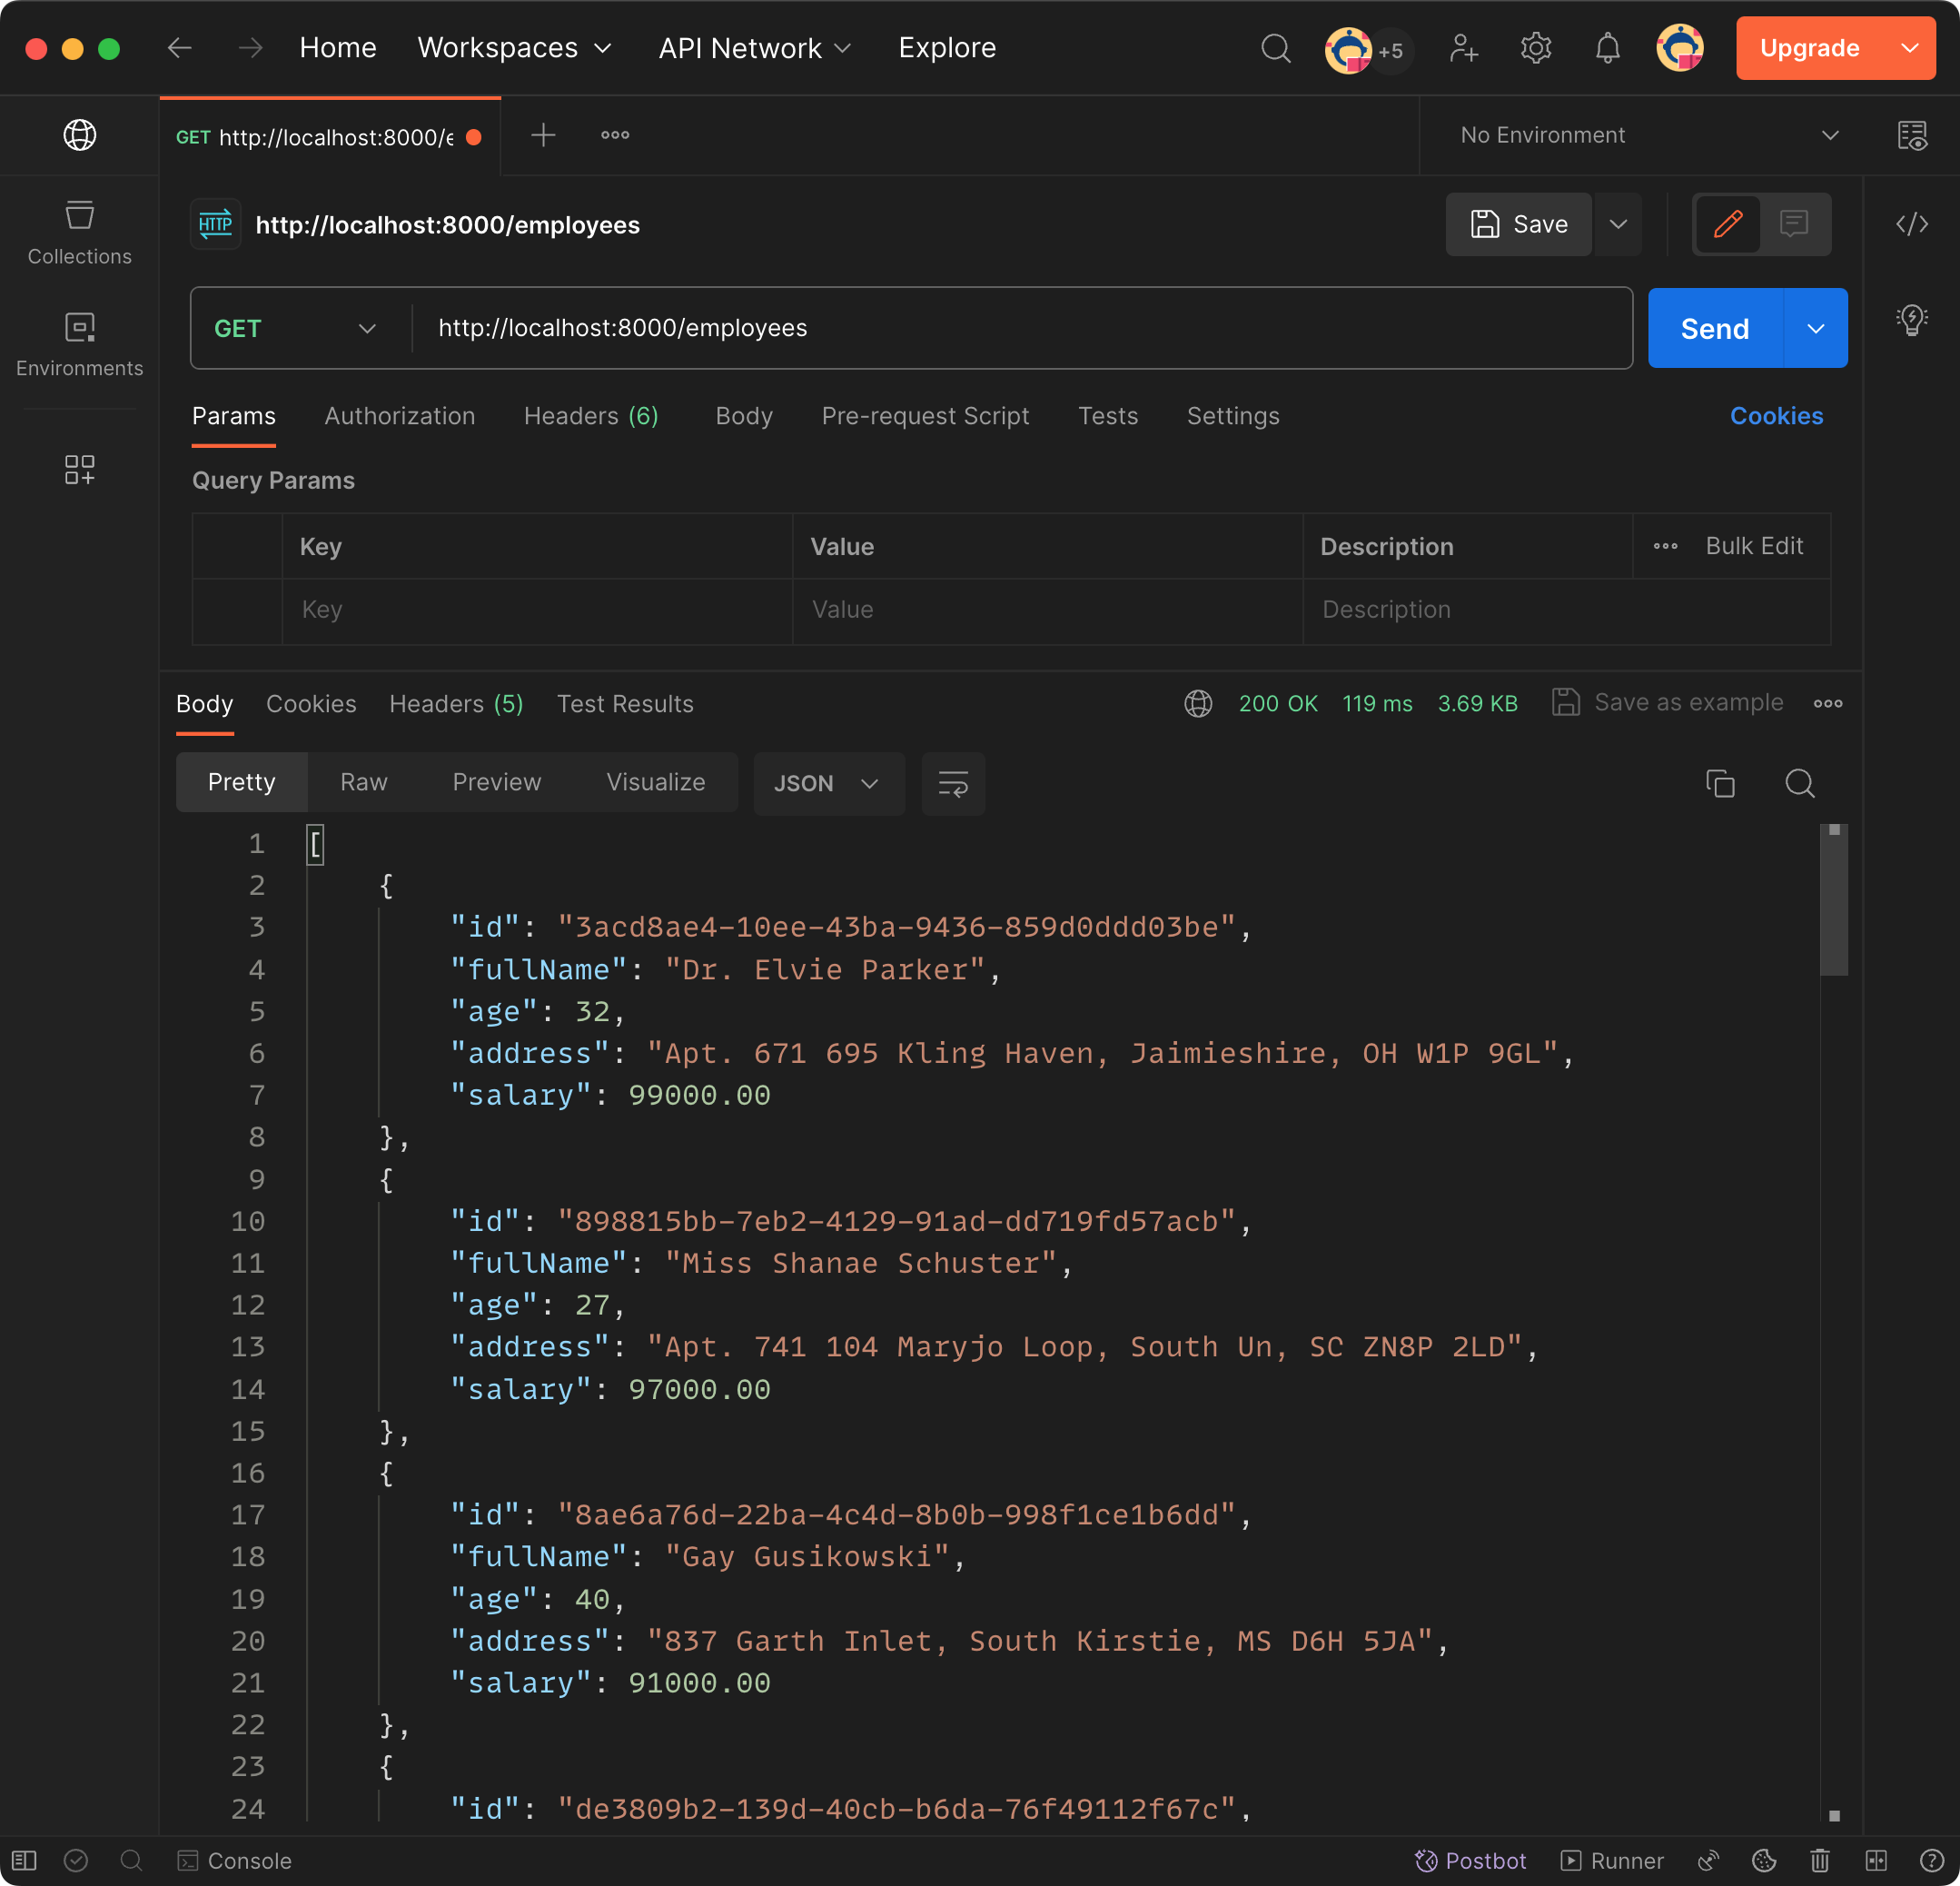The height and width of the screenshot is (1886, 1960).
Task: Switch to the Authorization tab
Action: coord(399,416)
